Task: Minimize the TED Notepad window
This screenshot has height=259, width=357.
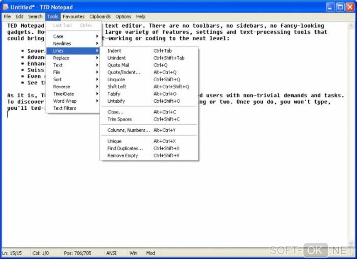Action: click(330, 7)
